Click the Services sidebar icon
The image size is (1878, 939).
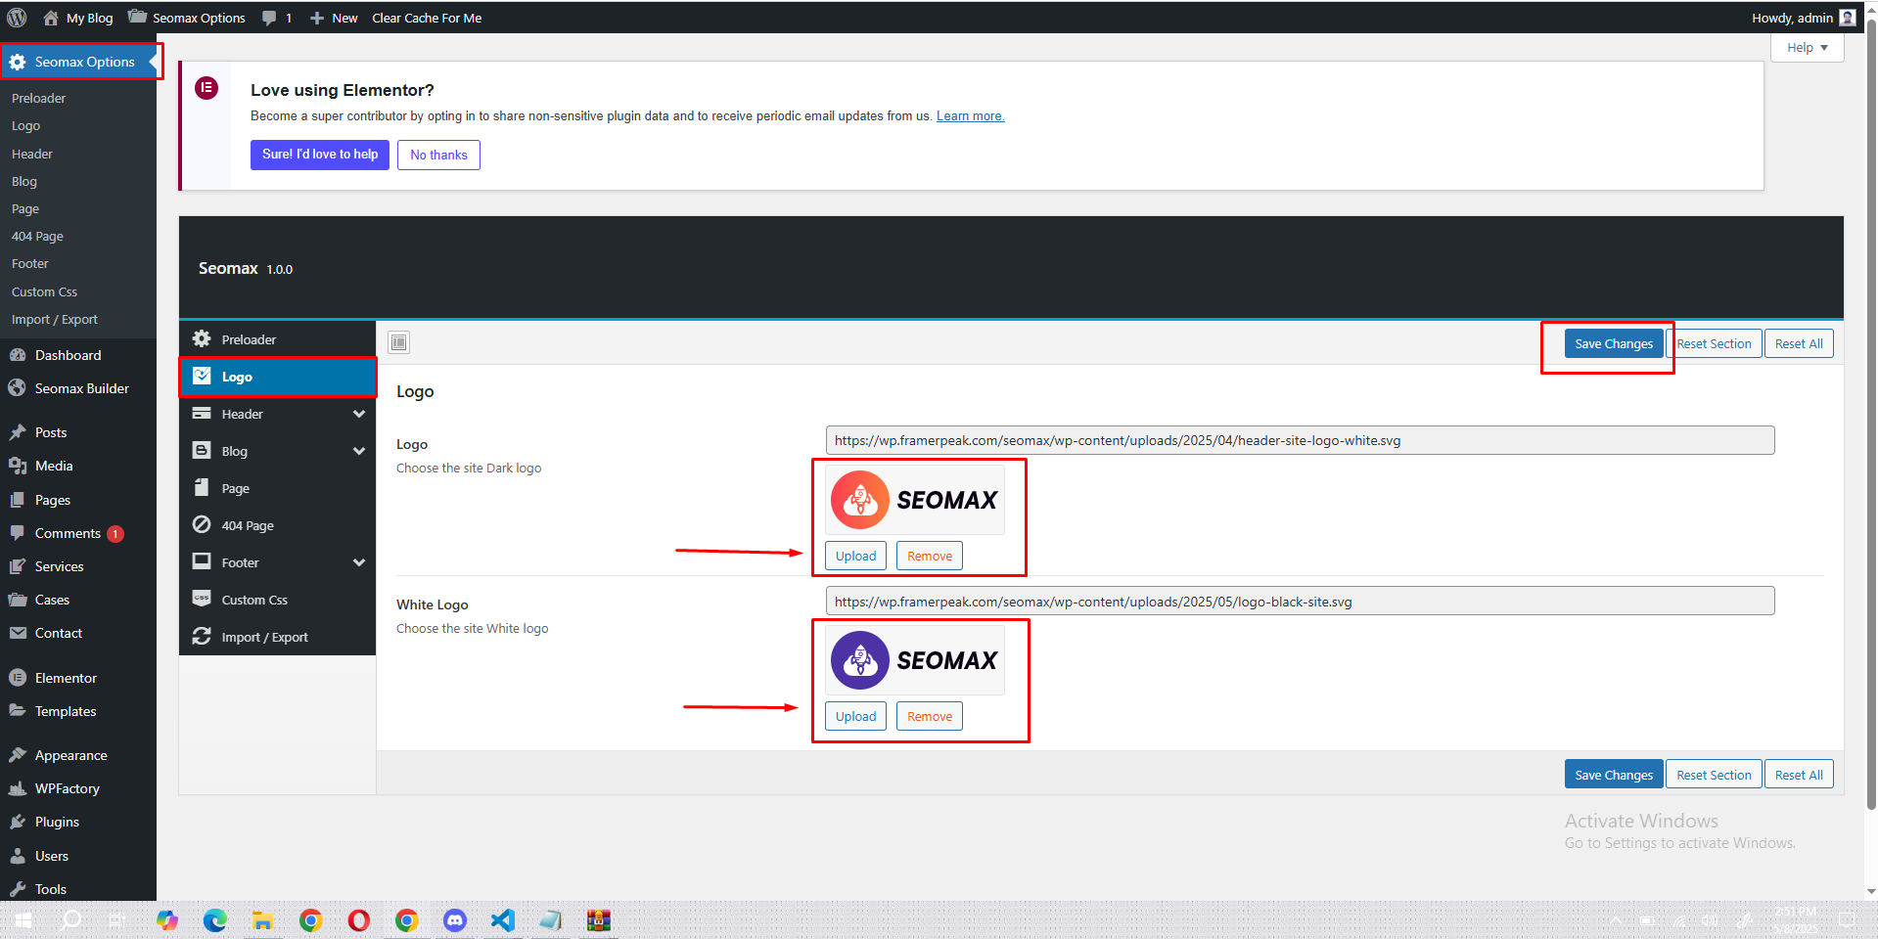pos(18,566)
